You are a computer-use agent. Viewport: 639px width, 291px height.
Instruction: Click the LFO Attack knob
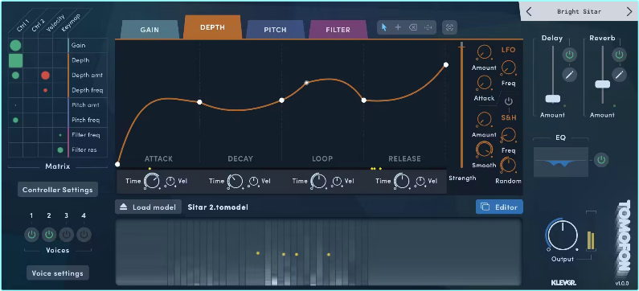[x=484, y=83]
